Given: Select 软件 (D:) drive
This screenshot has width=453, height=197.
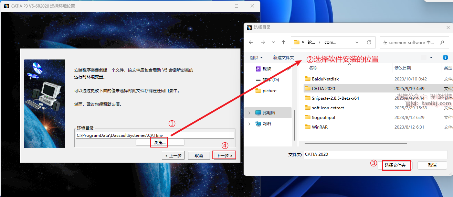Looking at the screenshot, I should pos(271,79).
